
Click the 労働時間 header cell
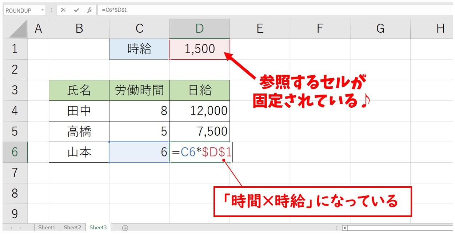tap(139, 90)
